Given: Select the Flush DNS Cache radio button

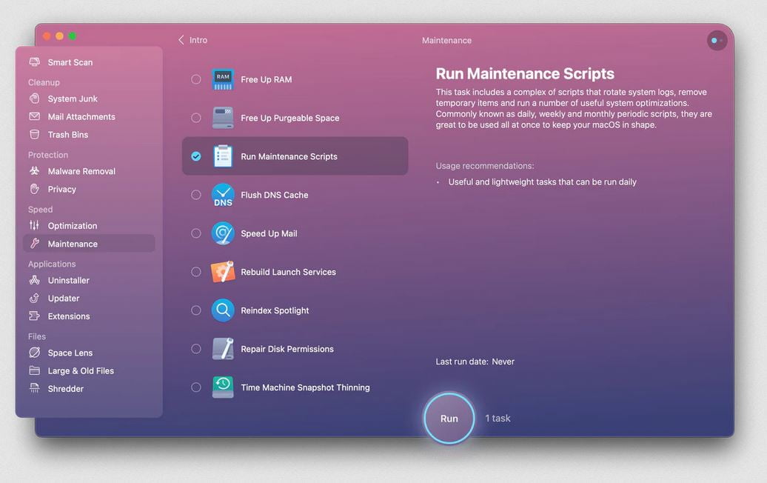Looking at the screenshot, I should (195, 195).
